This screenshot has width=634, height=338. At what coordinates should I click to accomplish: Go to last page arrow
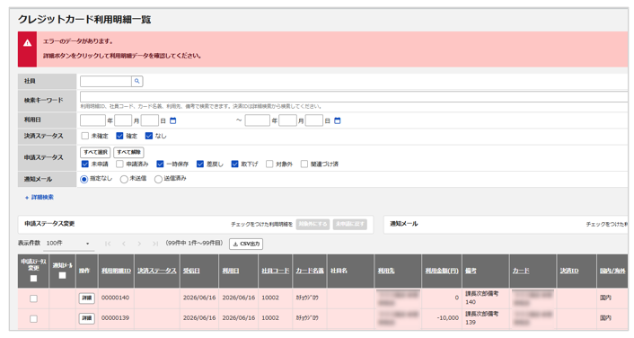pyautogui.click(x=155, y=244)
